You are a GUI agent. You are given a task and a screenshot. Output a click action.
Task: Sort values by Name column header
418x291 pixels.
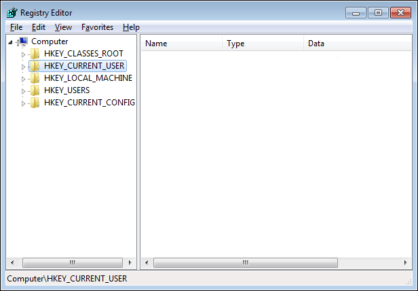pos(181,44)
